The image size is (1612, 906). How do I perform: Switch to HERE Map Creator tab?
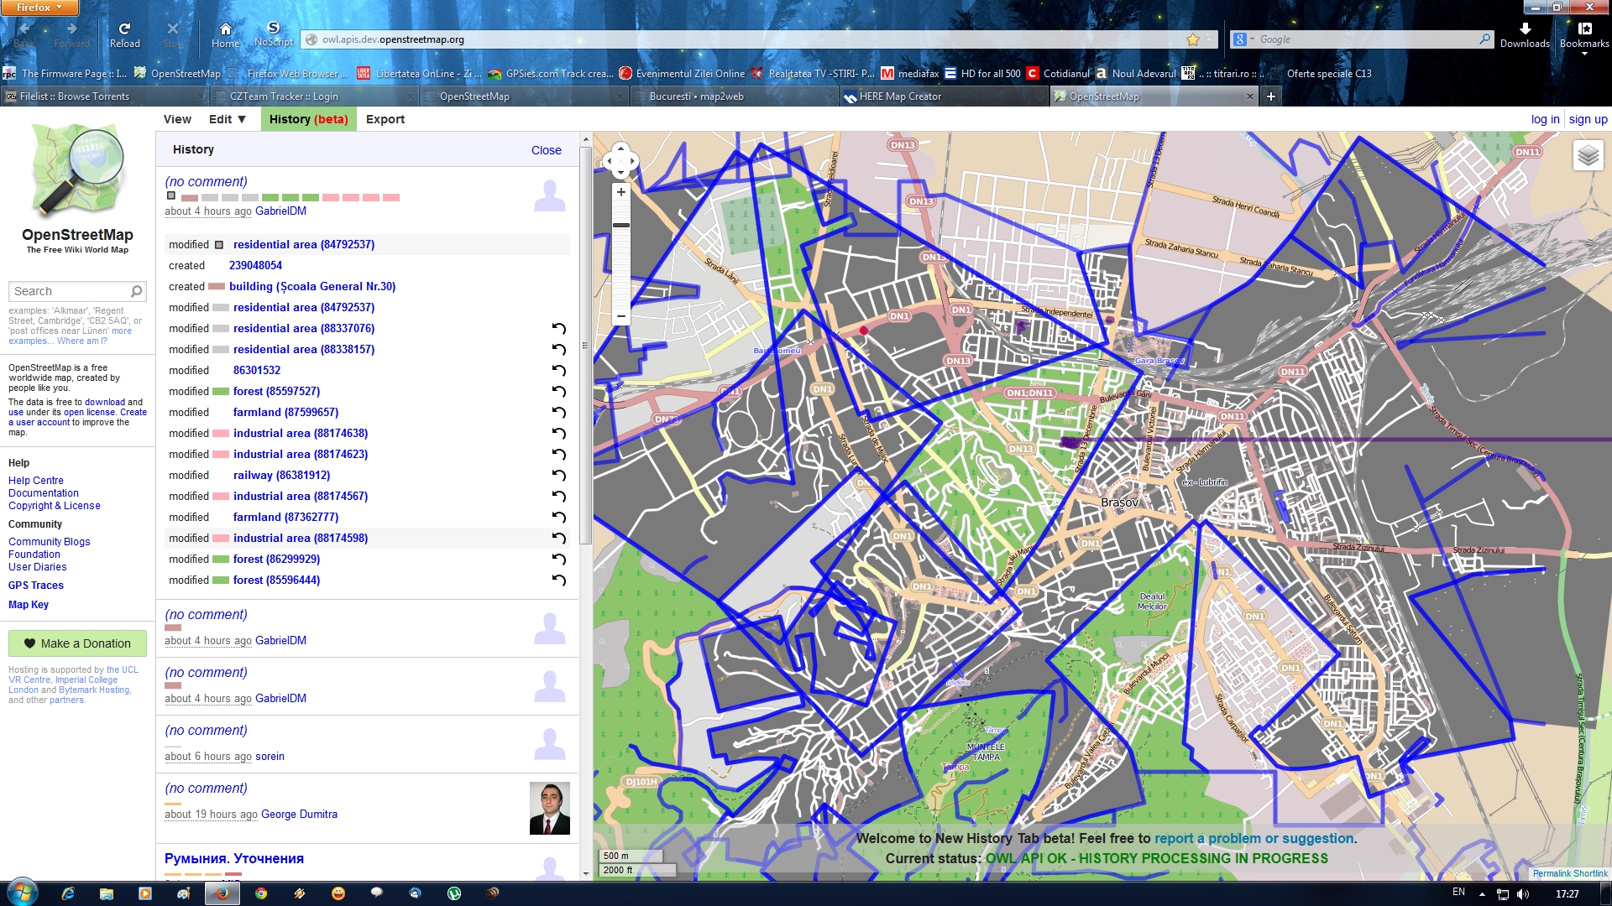click(x=944, y=96)
